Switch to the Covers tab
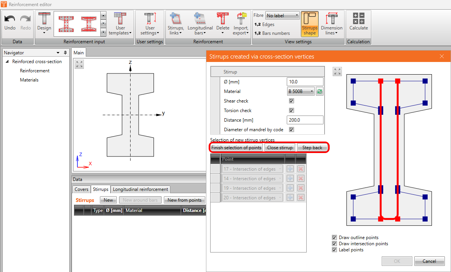Screen dimensions: 451x272 pyautogui.click(x=81, y=189)
